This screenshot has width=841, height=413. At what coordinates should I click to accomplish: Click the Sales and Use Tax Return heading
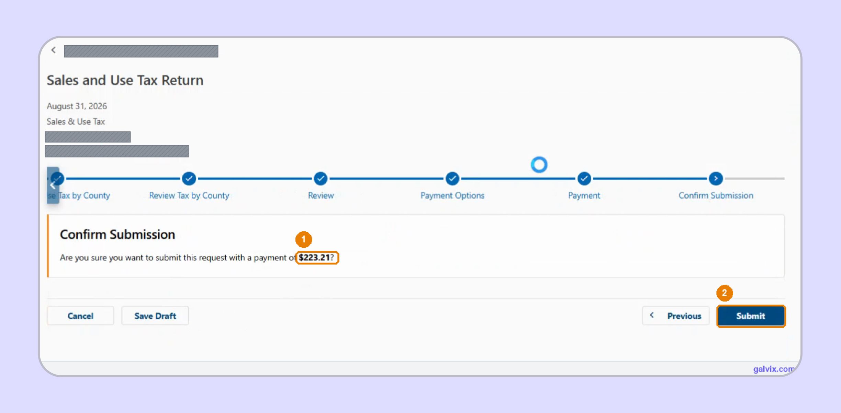click(x=125, y=80)
